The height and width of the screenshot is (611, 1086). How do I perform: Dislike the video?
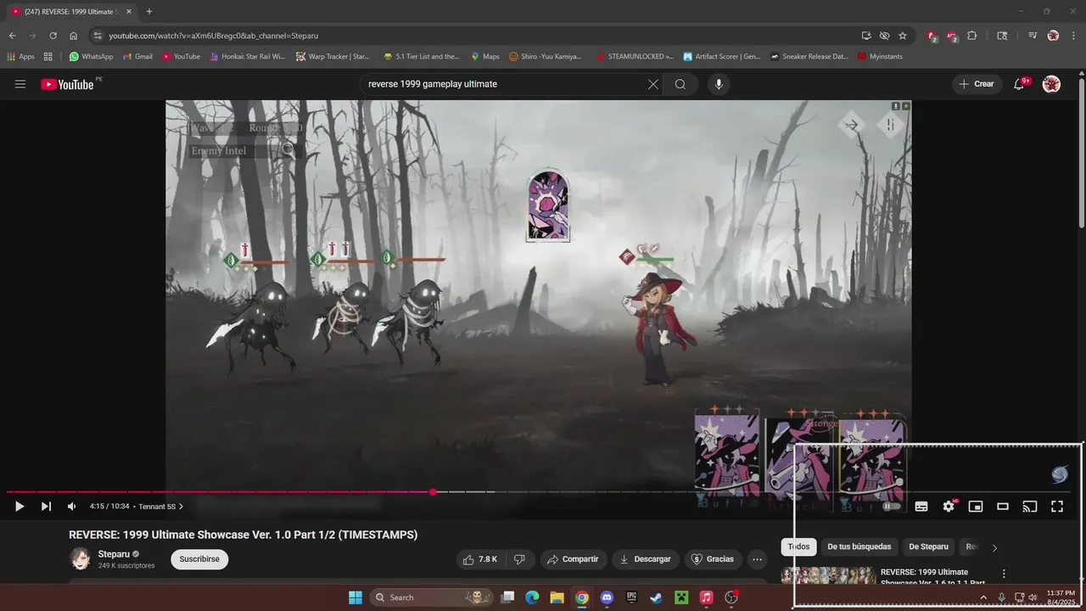(519, 559)
